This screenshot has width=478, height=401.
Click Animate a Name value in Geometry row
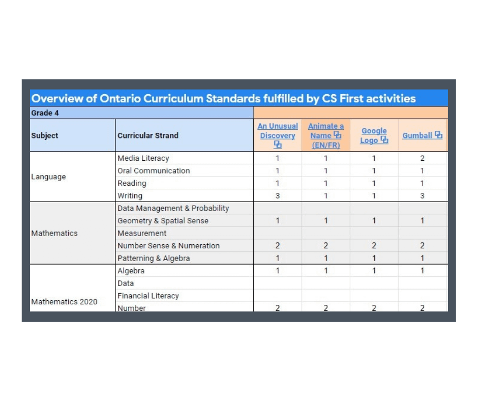325,221
